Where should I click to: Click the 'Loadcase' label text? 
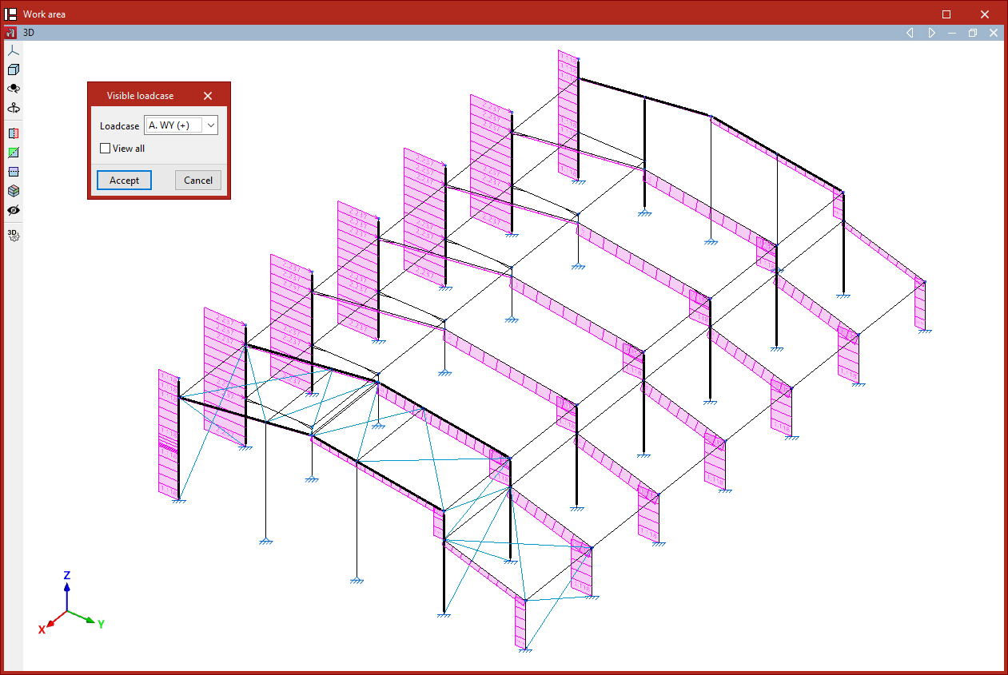[119, 126]
